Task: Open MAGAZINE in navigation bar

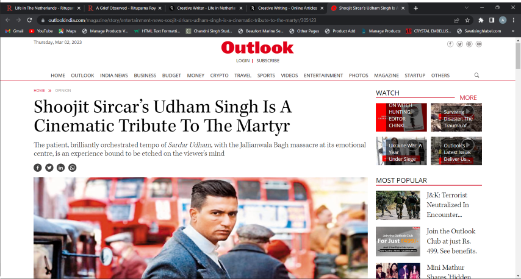Action: (386, 76)
